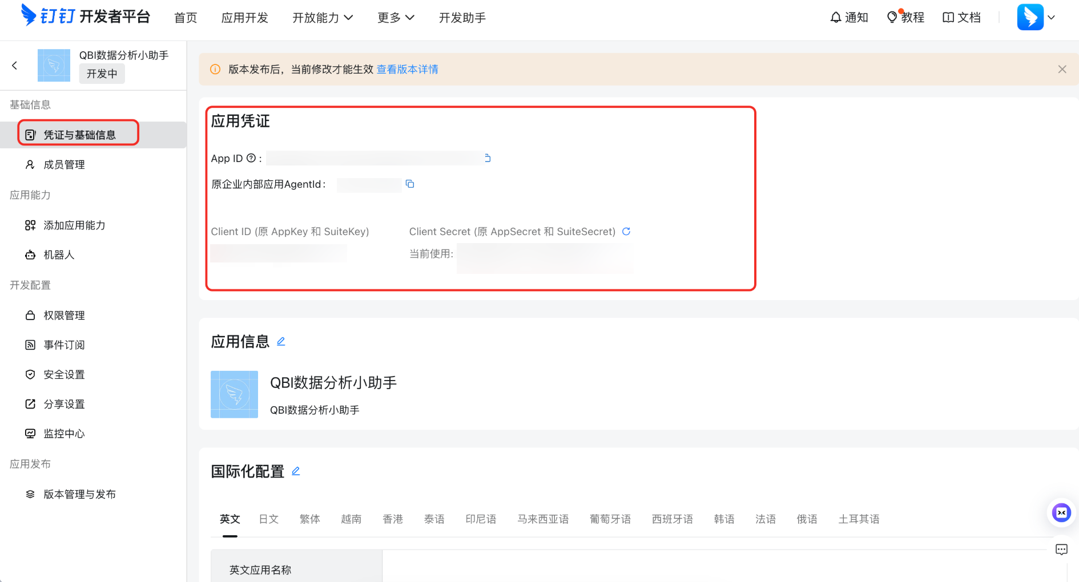
Task: Close the version notice banner
Action: pos(1062,69)
